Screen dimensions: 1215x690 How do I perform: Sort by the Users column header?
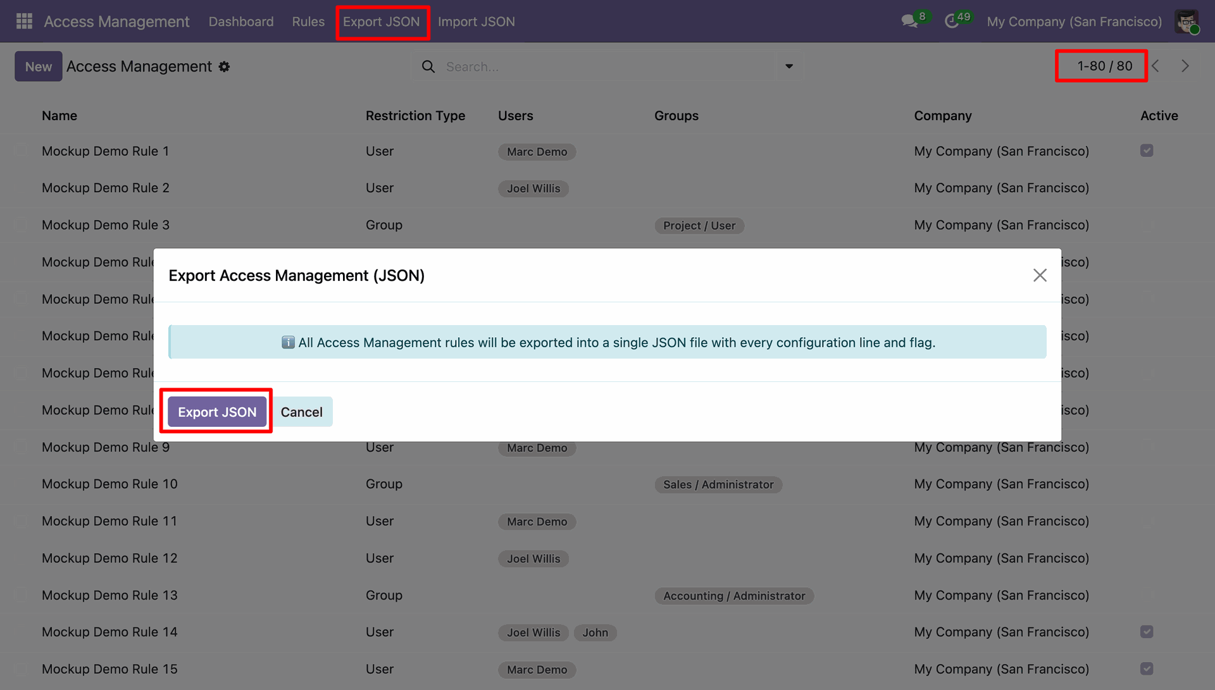[515, 116]
